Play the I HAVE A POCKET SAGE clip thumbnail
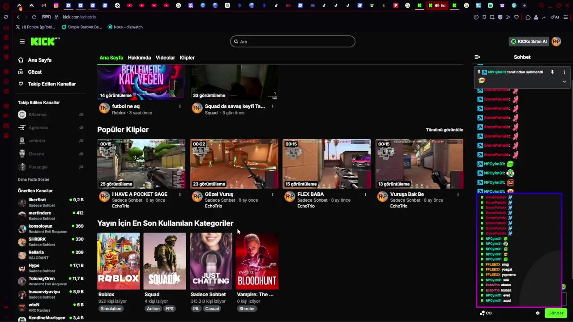 [x=141, y=164]
